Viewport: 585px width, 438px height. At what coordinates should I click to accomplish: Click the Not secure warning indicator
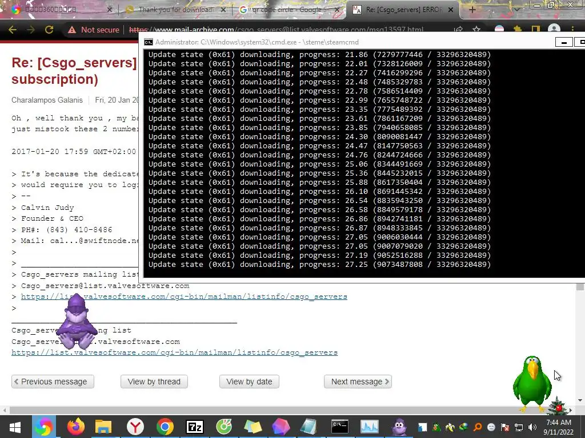coord(93,30)
